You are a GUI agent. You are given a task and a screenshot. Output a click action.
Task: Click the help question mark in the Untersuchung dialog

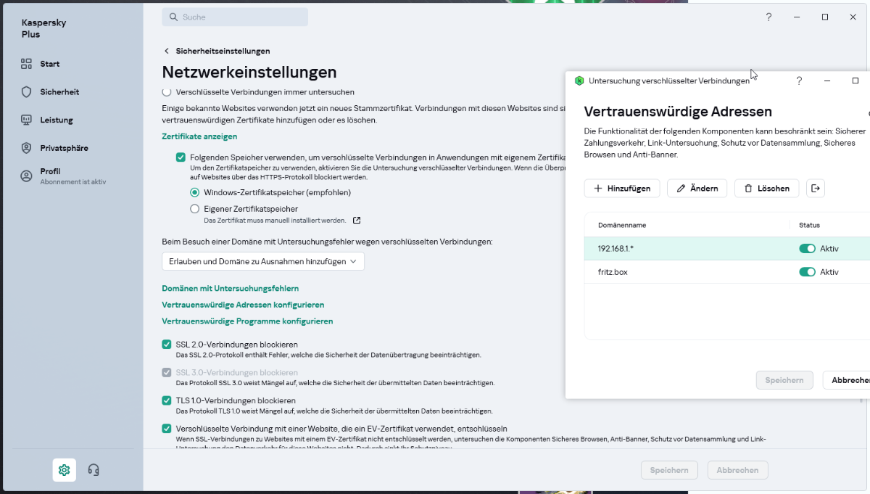pyautogui.click(x=800, y=81)
